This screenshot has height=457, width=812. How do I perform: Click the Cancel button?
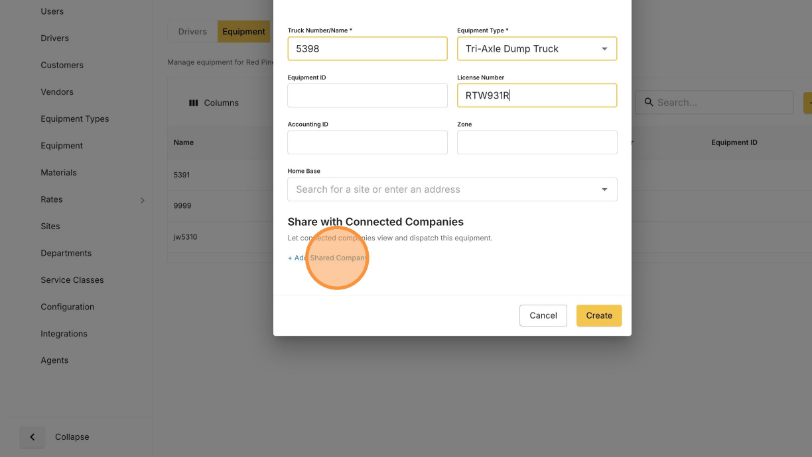(x=543, y=316)
